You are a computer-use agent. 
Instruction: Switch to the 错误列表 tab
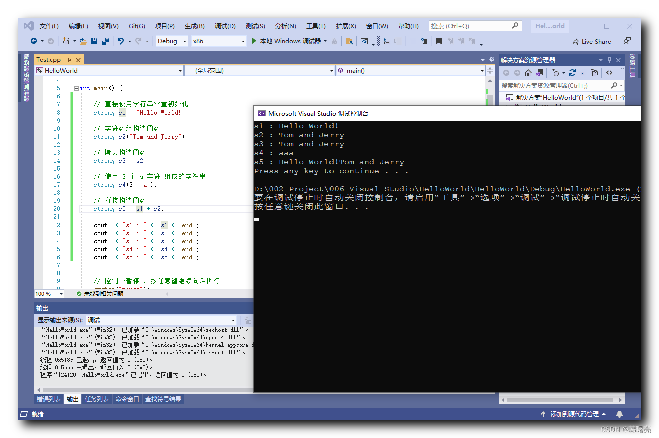click(x=49, y=399)
